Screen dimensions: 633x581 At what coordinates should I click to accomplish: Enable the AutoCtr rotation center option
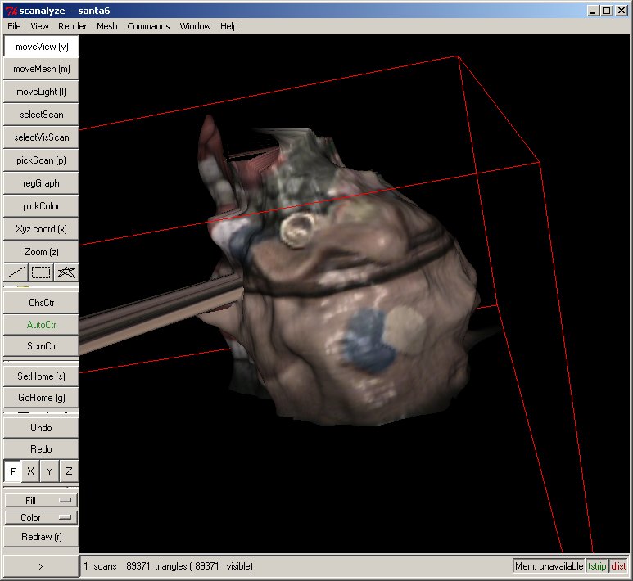click(x=41, y=325)
